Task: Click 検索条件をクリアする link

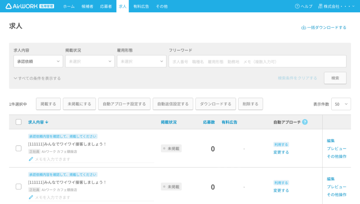Action: 297,78
